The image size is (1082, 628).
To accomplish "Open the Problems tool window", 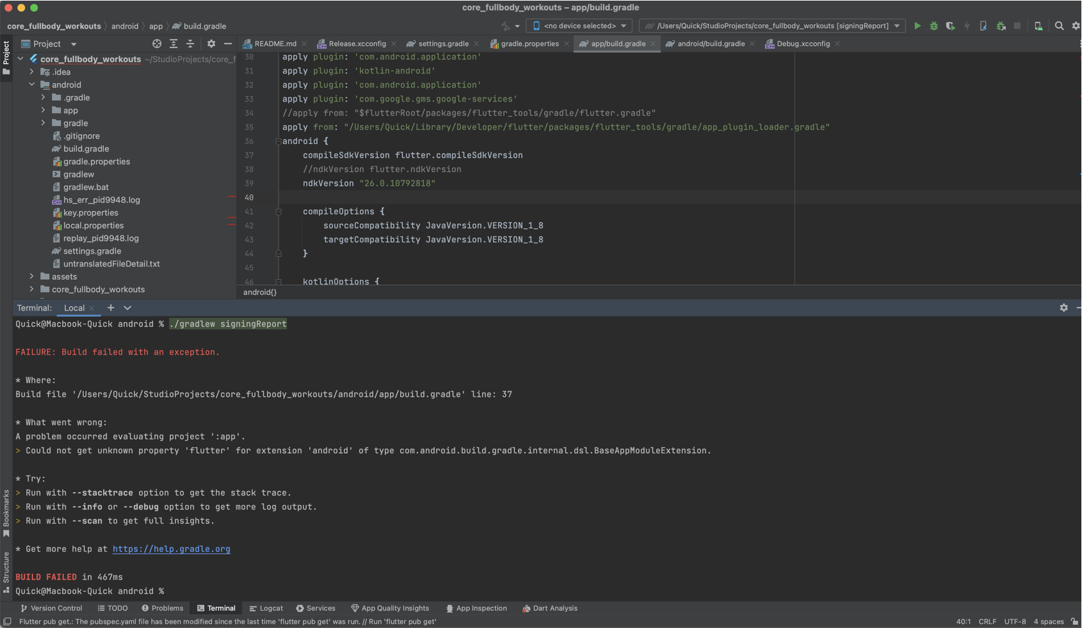I will pos(163,608).
